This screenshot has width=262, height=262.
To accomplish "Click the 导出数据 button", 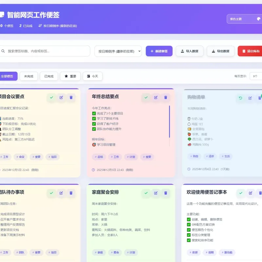I will (220, 51).
